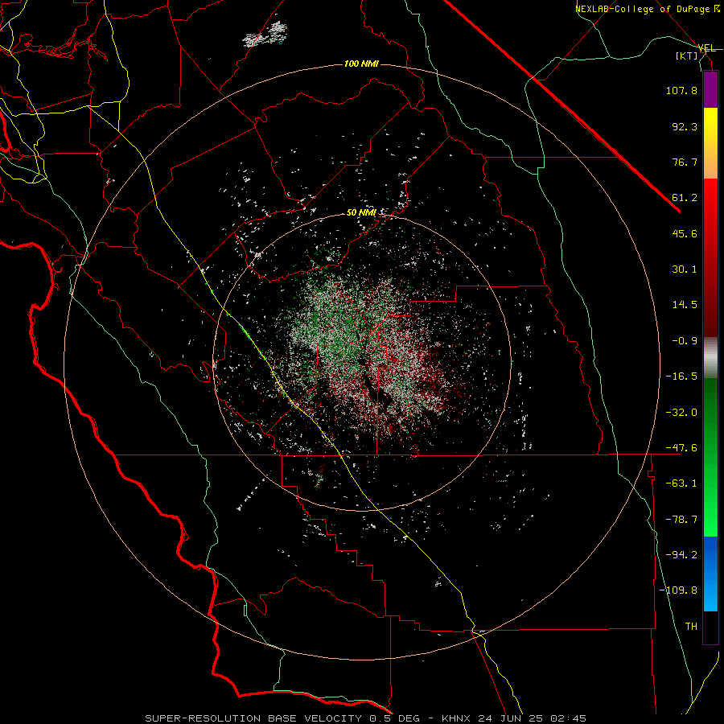Click the 76.7 velocity scale value
This screenshot has width=724, height=724.
click(x=685, y=162)
